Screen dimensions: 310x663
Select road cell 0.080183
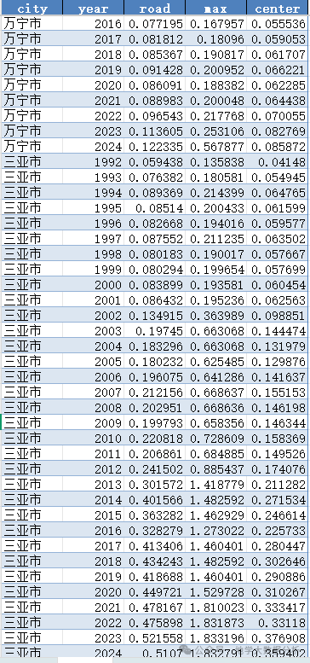[154, 253]
